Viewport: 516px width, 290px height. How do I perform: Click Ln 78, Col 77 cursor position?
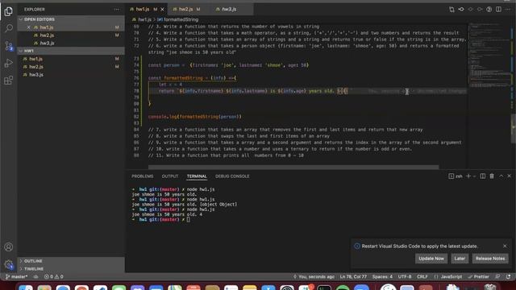(353, 277)
